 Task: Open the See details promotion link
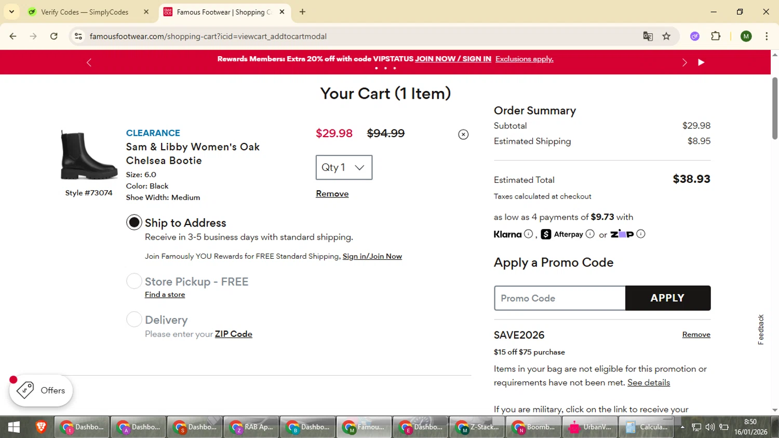coord(649,383)
